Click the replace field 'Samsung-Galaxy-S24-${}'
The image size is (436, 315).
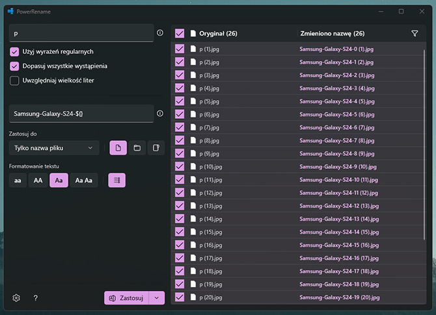tap(81, 114)
